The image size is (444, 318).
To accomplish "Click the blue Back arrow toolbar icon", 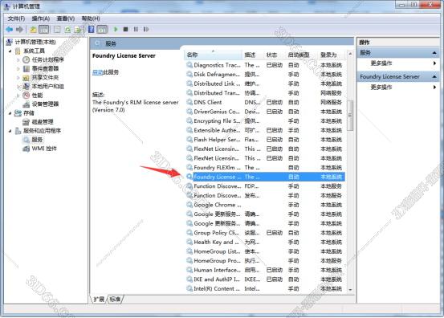I will click(x=10, y=29).
